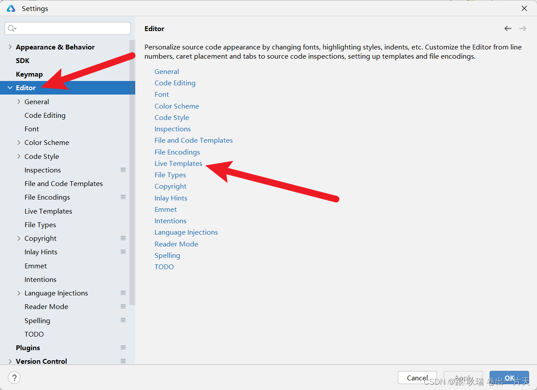The height and width of the screenshot is (390, 537).
Task: Open the File Encodings link
Action: coord(177,152)
